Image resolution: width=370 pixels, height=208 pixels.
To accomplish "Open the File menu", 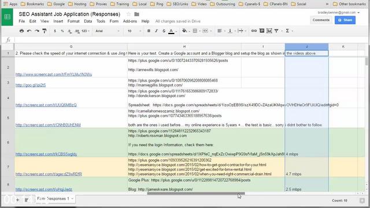I will pos(22,21).
